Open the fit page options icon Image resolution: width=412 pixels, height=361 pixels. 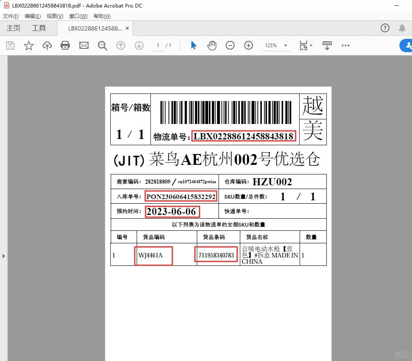[305, 45]
